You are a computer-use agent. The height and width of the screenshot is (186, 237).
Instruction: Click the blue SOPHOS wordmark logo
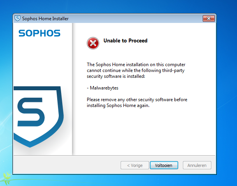[39, 33]
